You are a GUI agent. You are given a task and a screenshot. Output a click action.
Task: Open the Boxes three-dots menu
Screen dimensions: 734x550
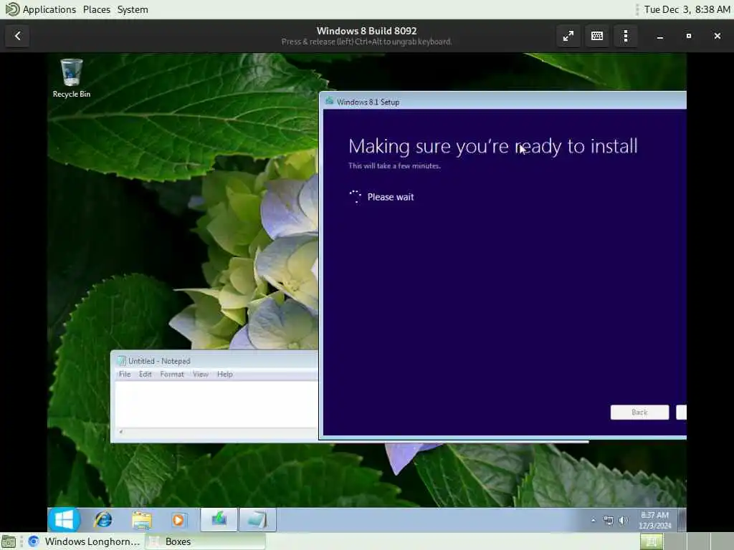point(625,36)
